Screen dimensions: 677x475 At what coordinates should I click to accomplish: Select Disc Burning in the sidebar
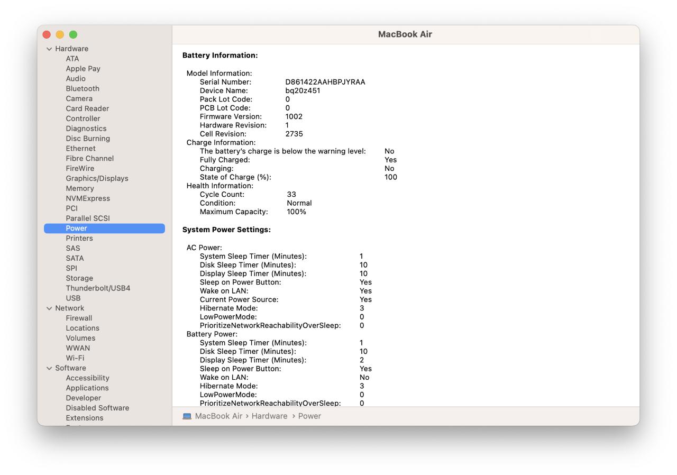[88, 139]
